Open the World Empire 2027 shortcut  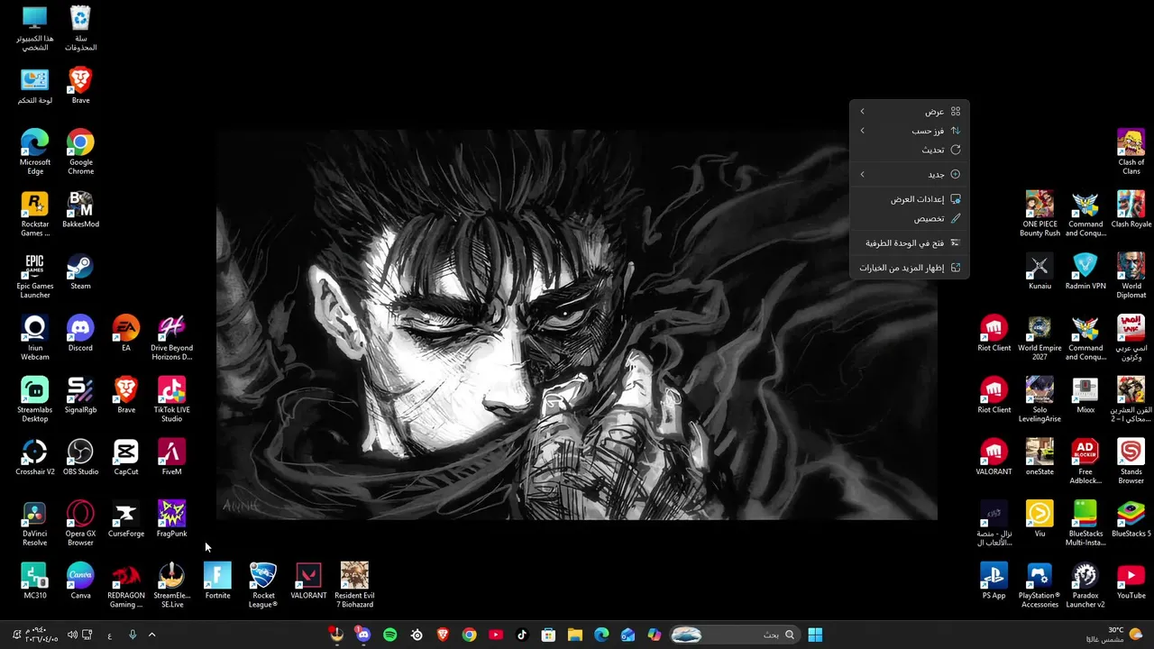tap(1040, 338)
